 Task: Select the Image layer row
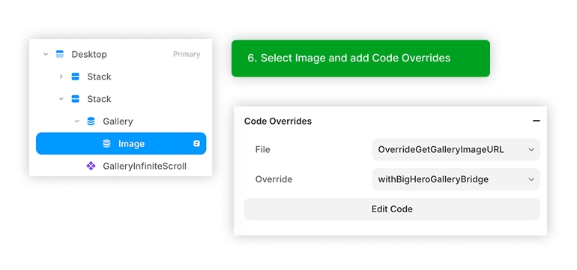121,144
